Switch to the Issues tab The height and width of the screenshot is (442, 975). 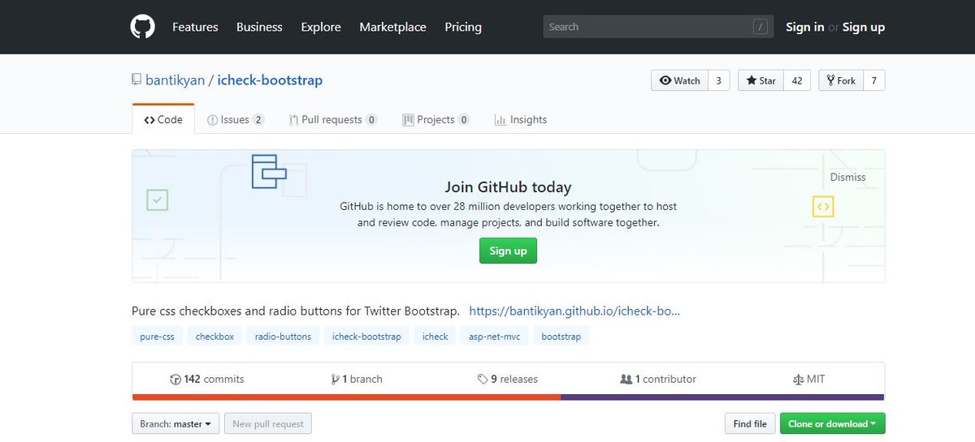click(x=236, y=119)
